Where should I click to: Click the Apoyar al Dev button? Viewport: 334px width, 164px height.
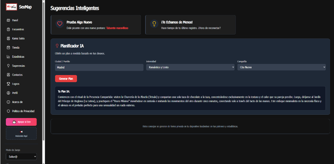[21, 122]
